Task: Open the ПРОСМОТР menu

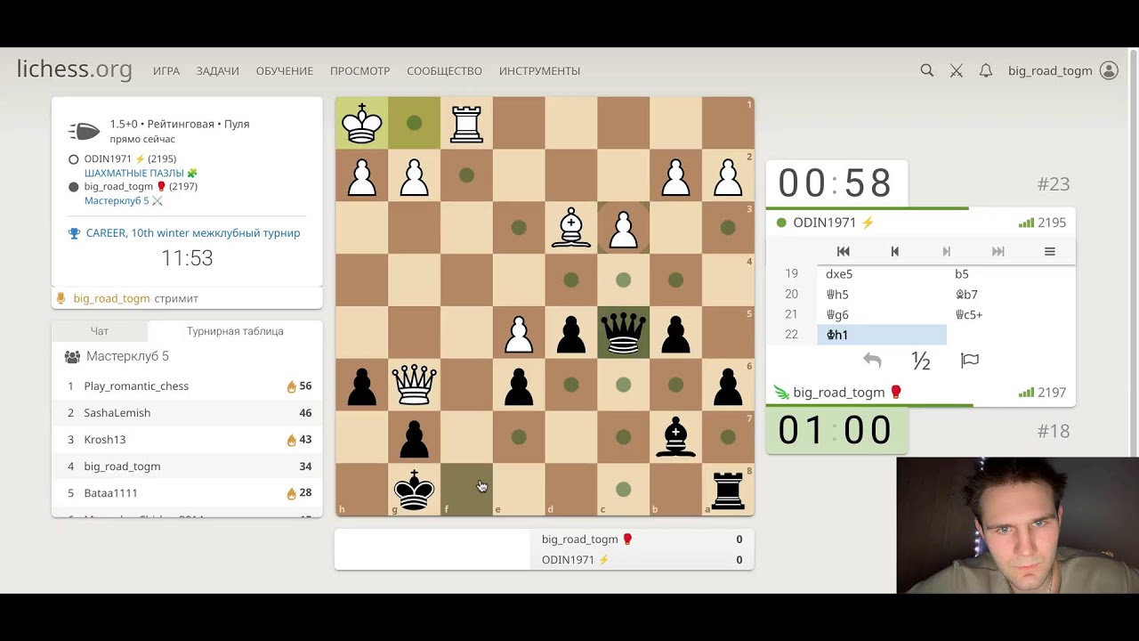Action: [x=360, y=71]
